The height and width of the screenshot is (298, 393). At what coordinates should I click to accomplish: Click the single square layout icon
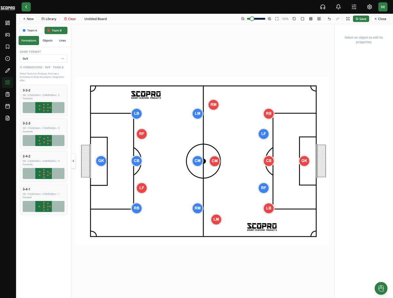pyautogui.click(x=302, y=19)
